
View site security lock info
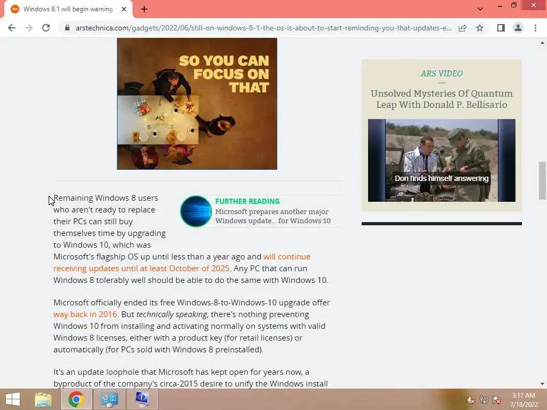point(67,28)
